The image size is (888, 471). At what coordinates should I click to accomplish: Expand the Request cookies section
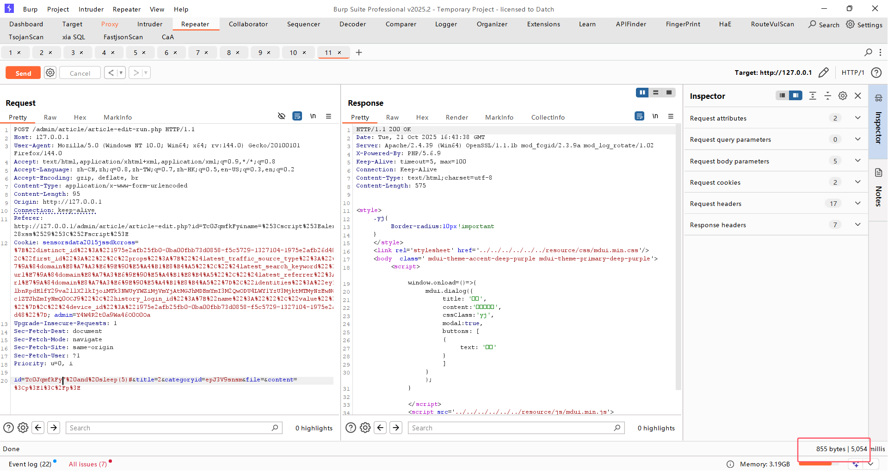(x=857, y=182)
